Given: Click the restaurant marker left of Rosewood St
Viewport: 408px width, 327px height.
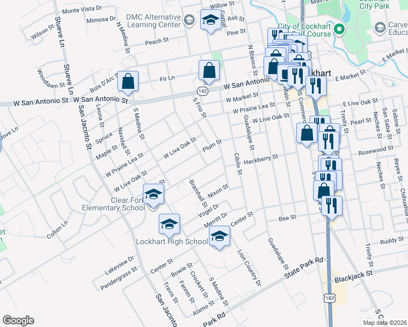Looking at the screenshot, I should (x=329, y=142).
